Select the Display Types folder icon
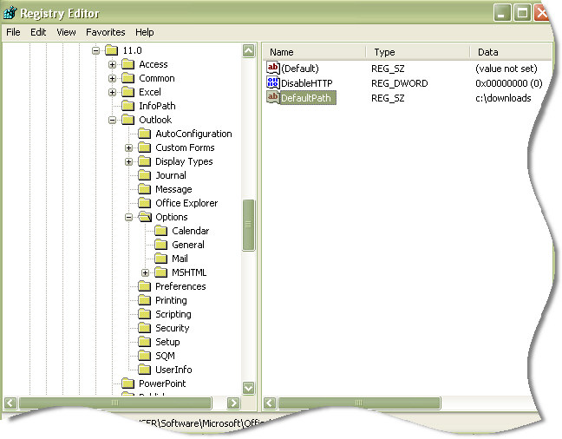 tap(145, 161)
